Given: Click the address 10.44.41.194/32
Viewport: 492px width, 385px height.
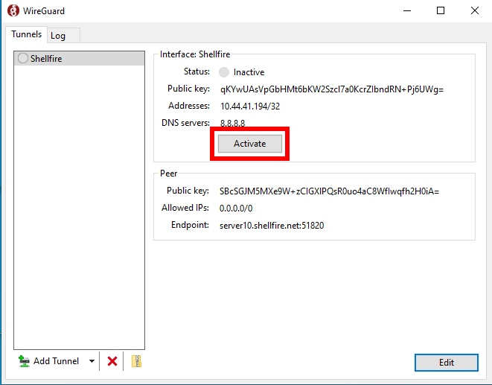Looking at the screenshot, I should 250,106.
